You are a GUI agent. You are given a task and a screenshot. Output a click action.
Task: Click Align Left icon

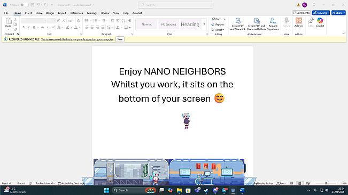coord(87,27)
